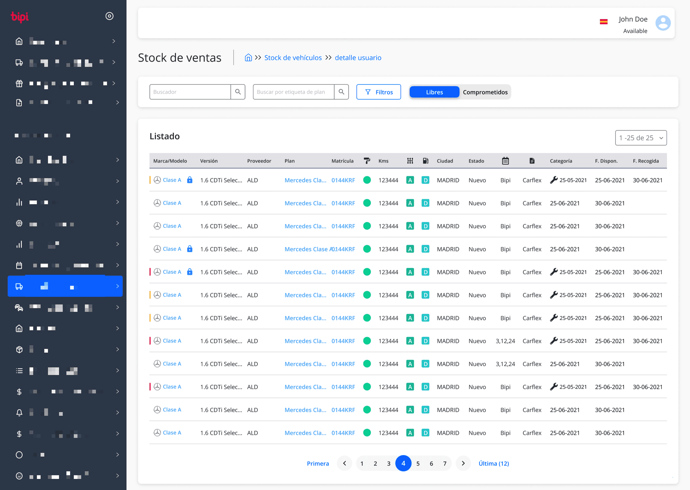Click the fuel pump column header icon
Image resolution: width=690 pixels, height=490 pixels.
point(426,161)
